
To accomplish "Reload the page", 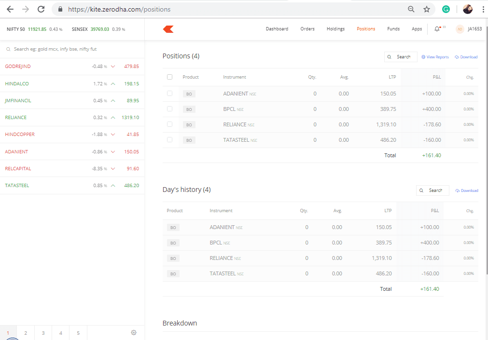I will pyautogui.click(x=41, y=9).
